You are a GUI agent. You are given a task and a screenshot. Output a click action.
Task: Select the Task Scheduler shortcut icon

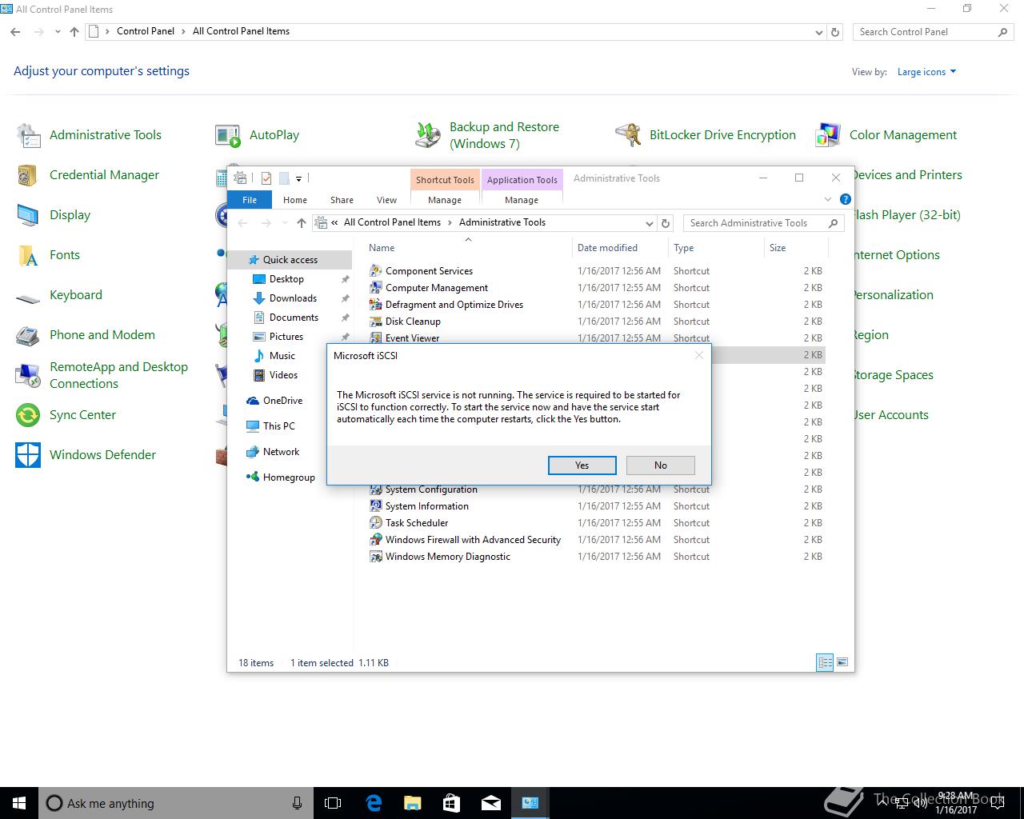[x=376, y=523]
